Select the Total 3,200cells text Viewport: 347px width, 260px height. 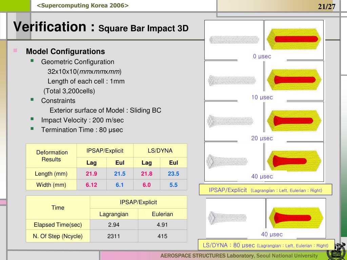click(69, 91)
